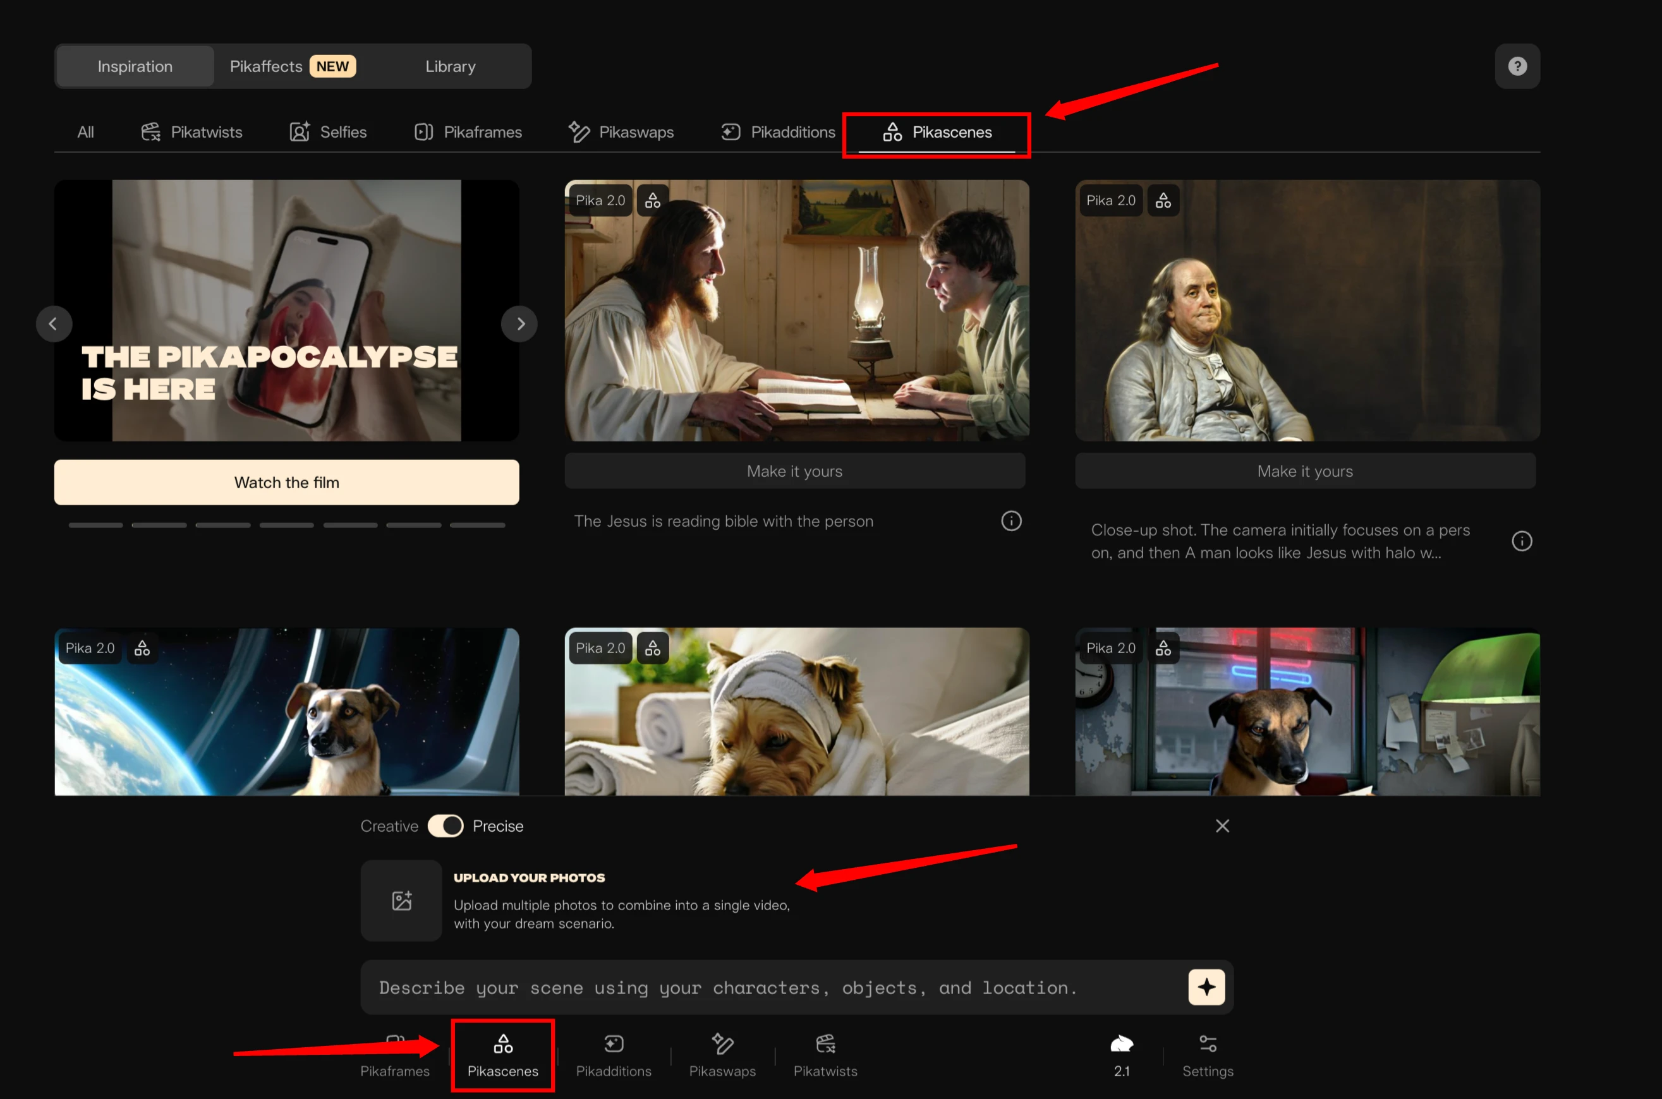Click Pika 2.0 label on detective dog thumbnail

tap(1110, 648)
